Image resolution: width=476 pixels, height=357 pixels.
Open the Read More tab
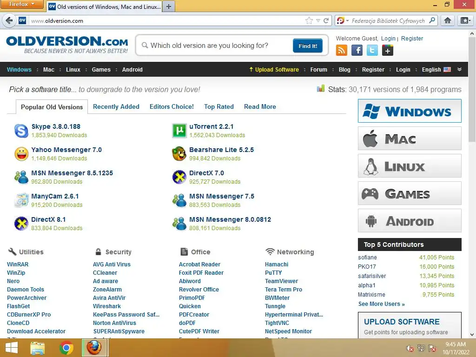pos(260,106)
